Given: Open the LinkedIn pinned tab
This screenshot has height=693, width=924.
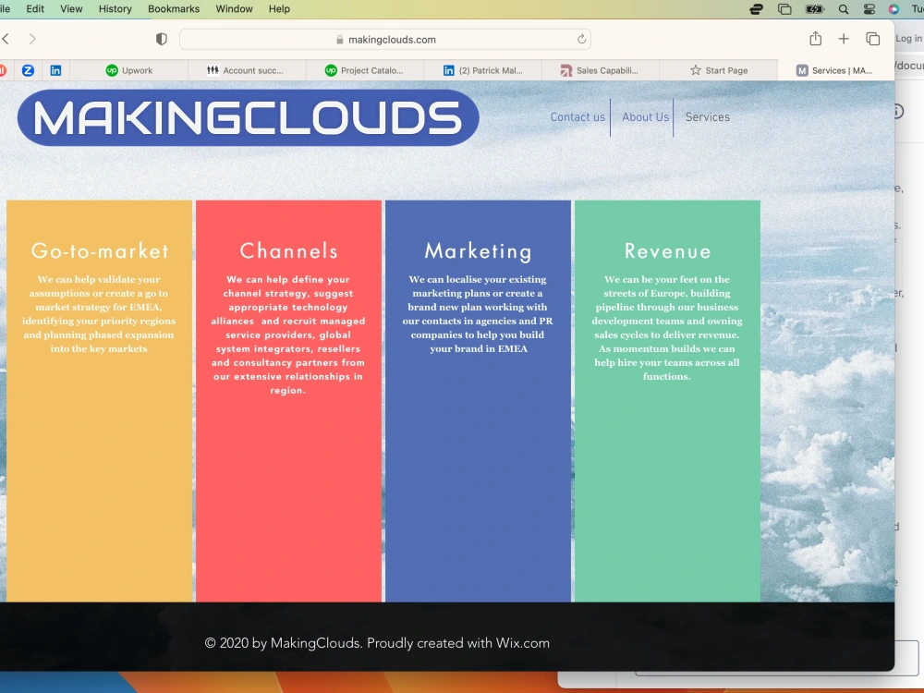Looking at the screenshot, I should tap(55, 70).
